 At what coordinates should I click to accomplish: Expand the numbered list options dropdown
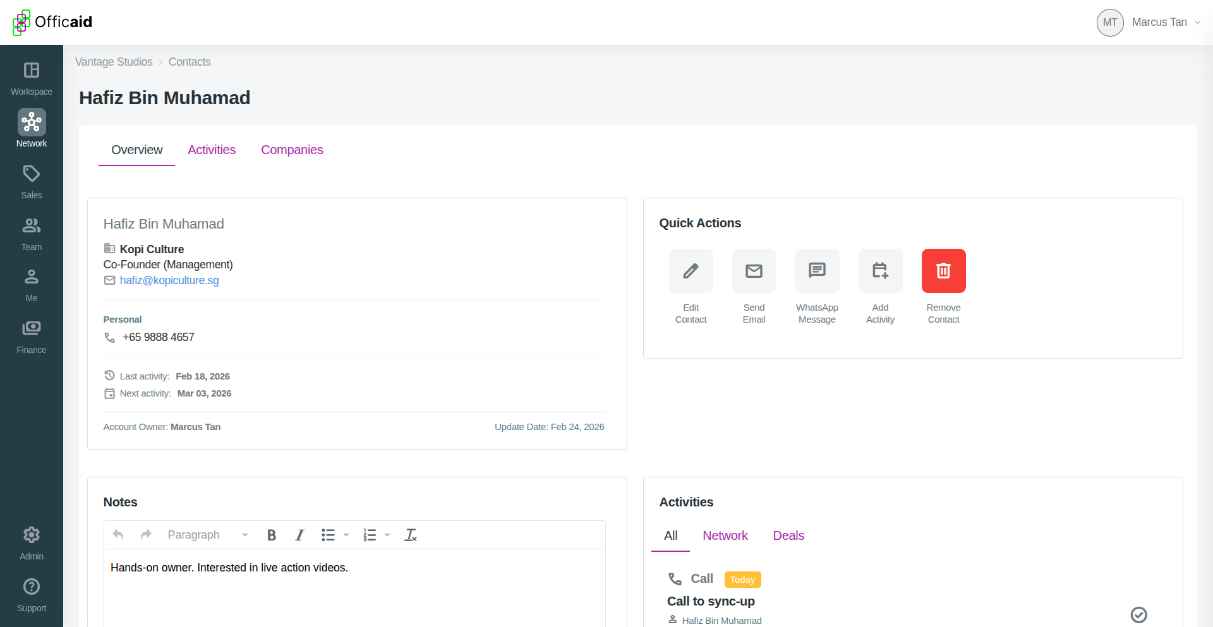387,535
